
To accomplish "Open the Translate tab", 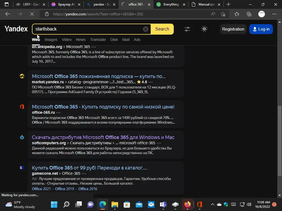I will tap(98, 40).
